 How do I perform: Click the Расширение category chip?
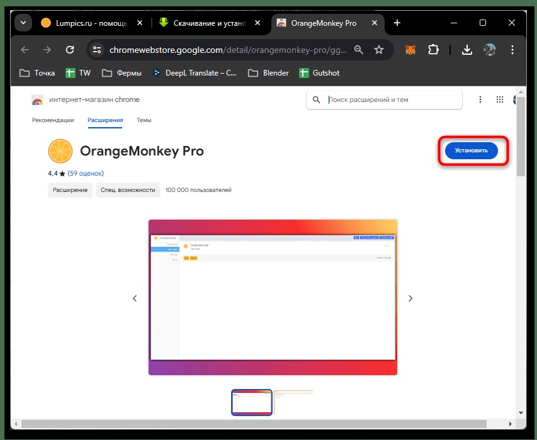coord(70,190)
